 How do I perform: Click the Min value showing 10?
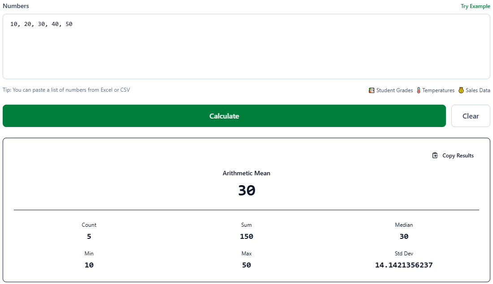click(89, 265)
